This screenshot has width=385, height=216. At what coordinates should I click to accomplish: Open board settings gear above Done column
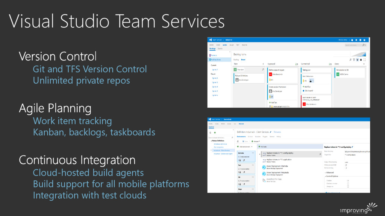point(361,60)
